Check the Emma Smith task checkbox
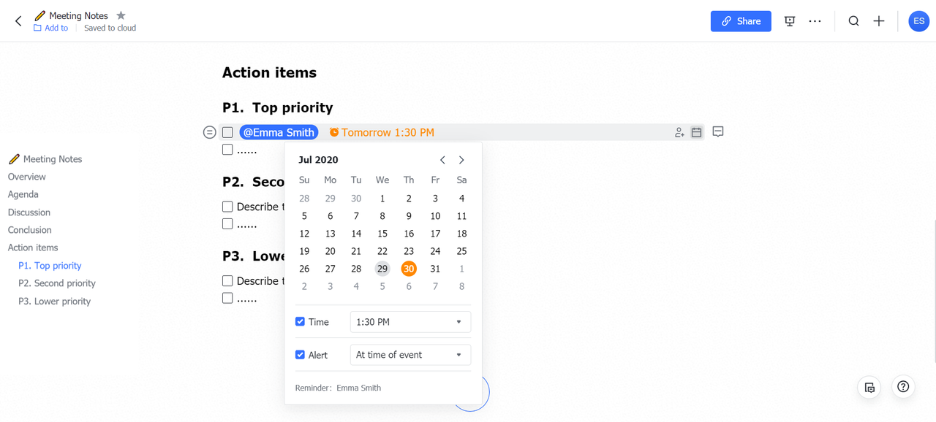The image size is (936, 422). click(x=227, y=132)
